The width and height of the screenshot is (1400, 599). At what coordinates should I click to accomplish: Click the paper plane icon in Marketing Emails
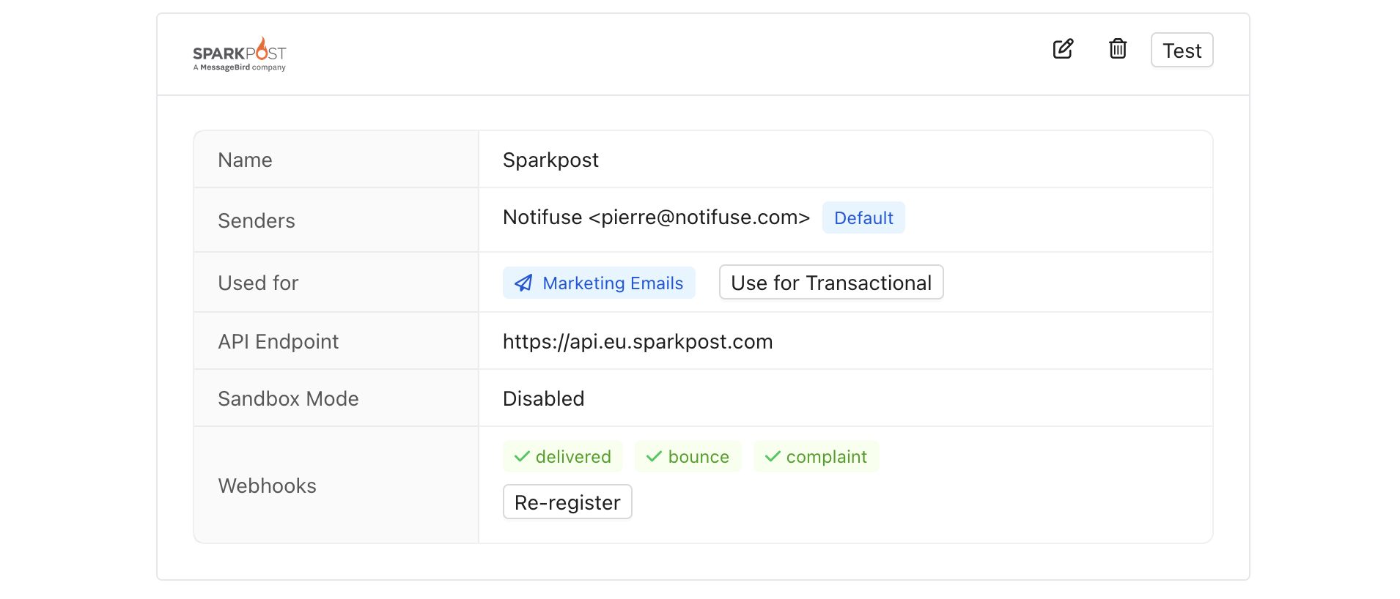pos(523,283)
